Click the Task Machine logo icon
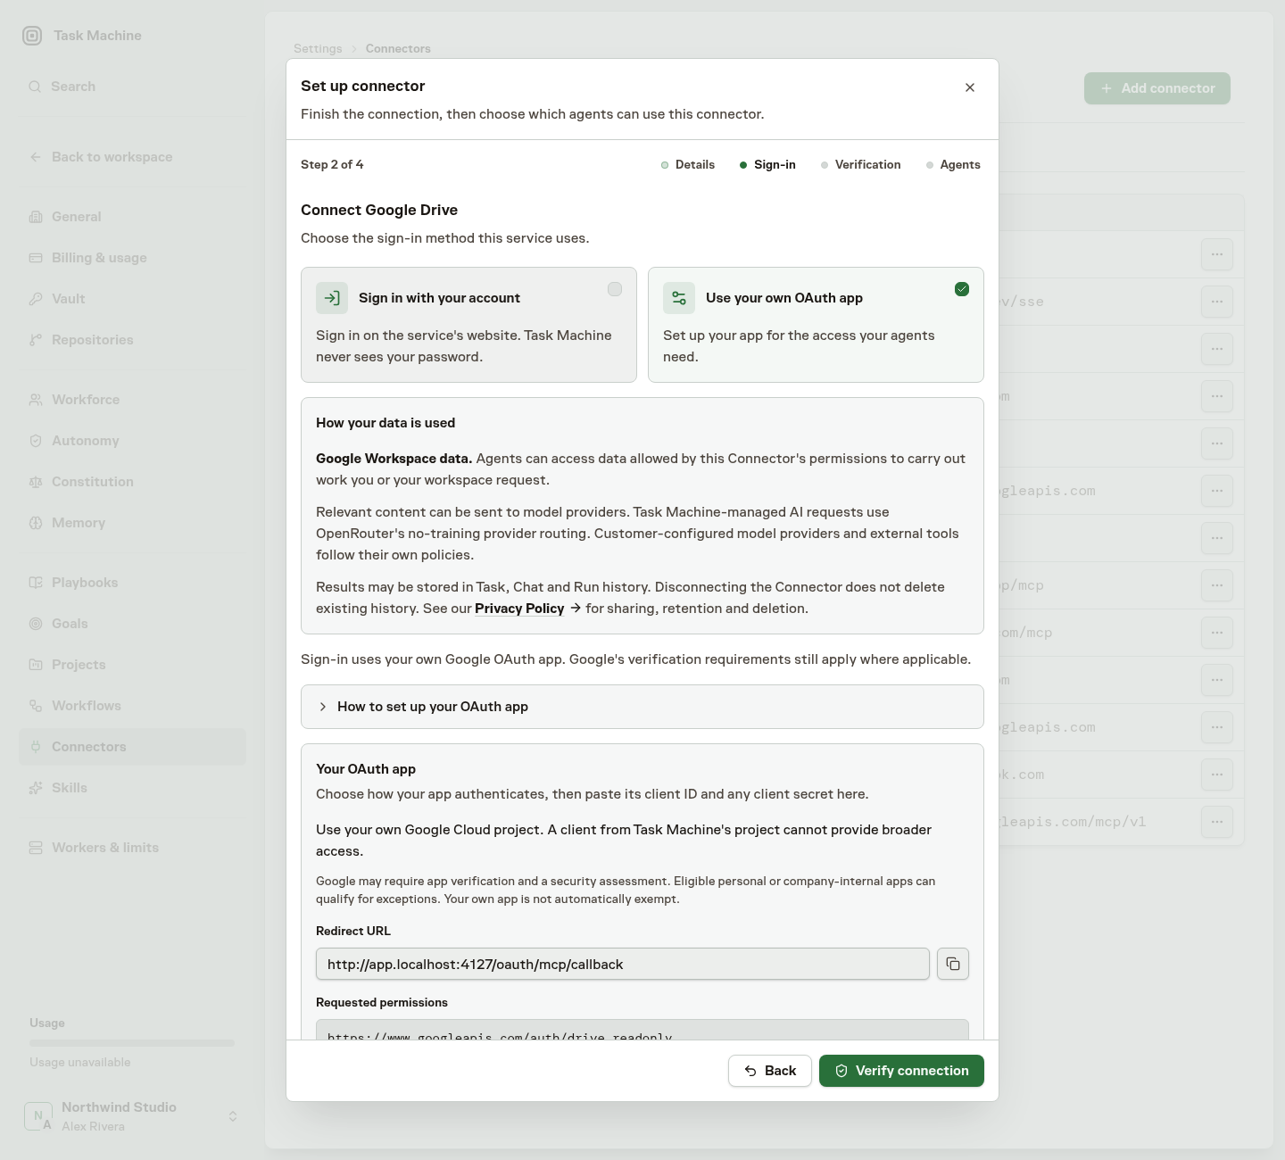The height and width of the screenshot is (1160, 1285). pos(32,36)
